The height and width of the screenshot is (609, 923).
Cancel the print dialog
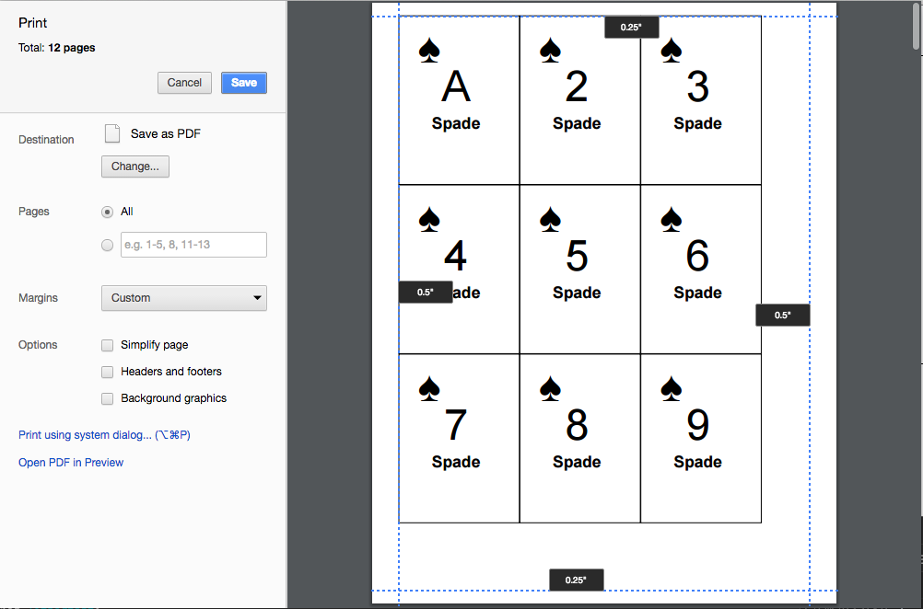click(x=184, y=83)
